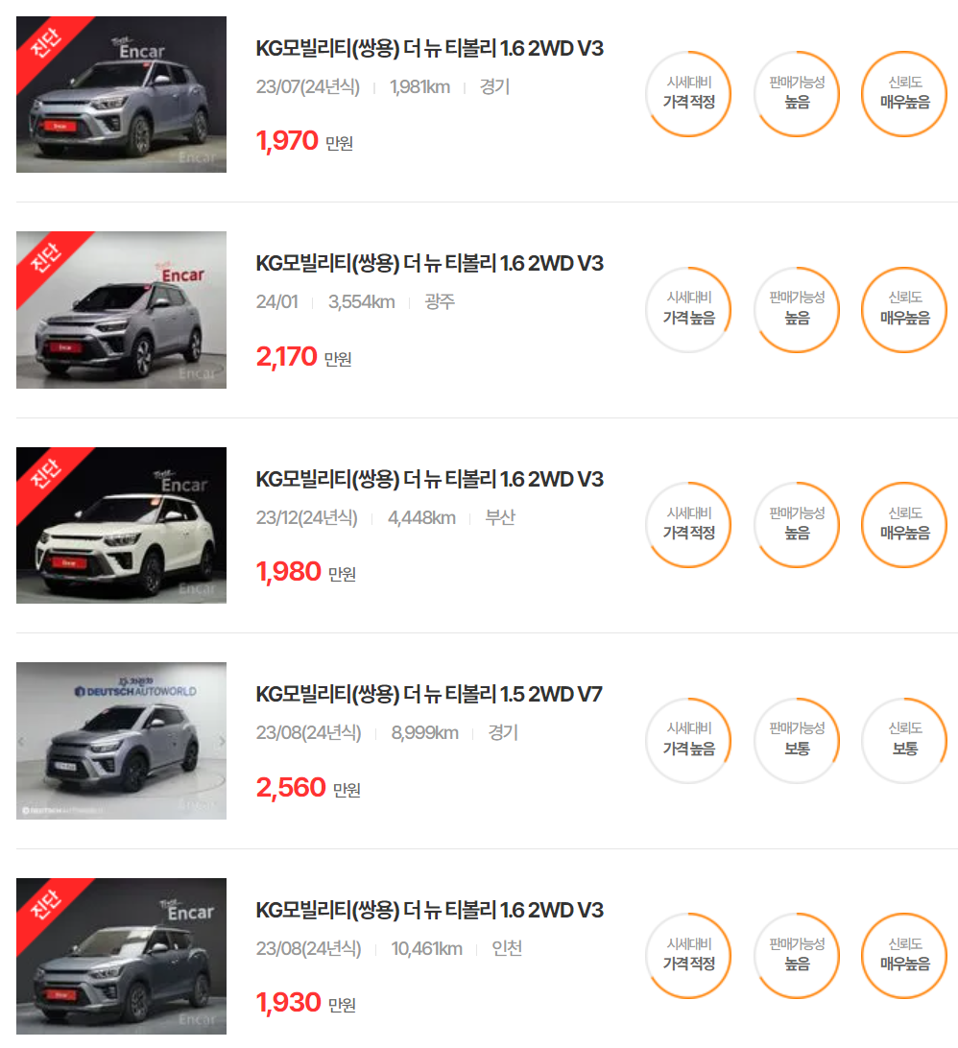Image resolution: width=958 pixels, height=1048 pixels.
Task: Open the 인천 Tivoli car photo
Action: 121,957
